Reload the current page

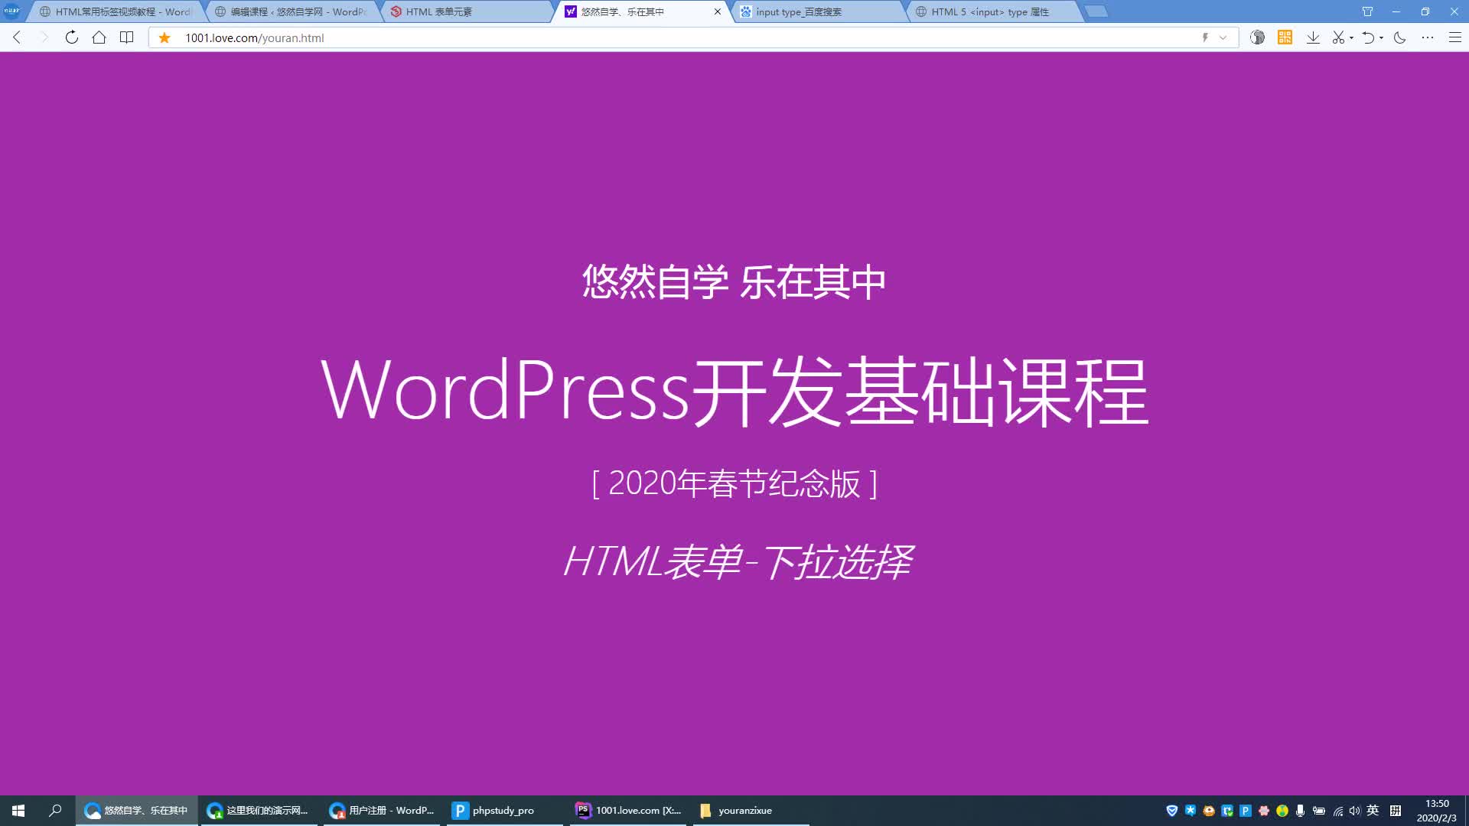[71, 37]
